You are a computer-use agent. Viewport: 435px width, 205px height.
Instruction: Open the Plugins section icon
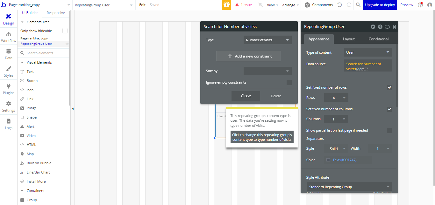click(x=9, y=86)
